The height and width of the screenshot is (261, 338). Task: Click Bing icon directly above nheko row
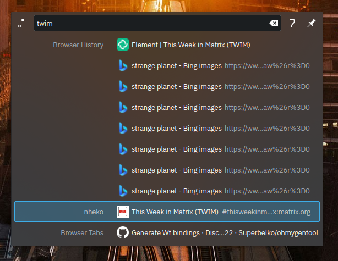[x=123, y=191]
